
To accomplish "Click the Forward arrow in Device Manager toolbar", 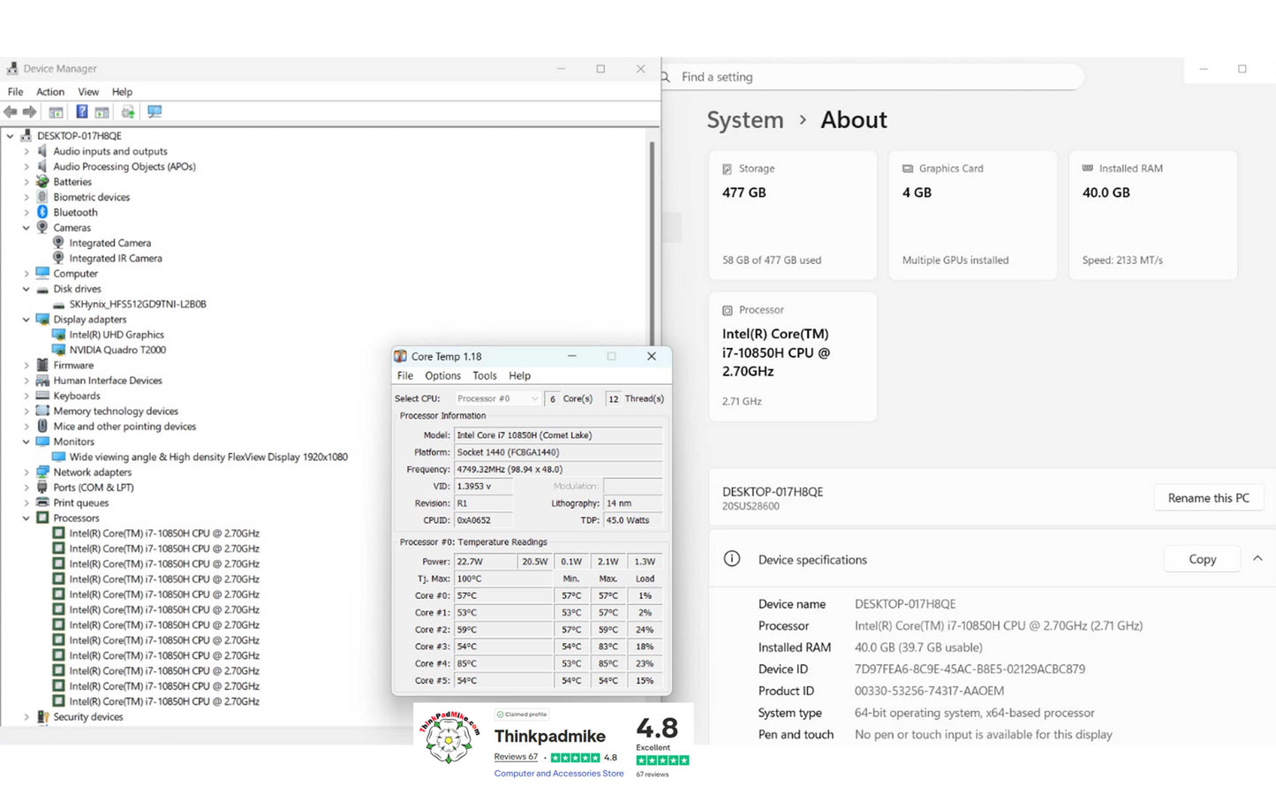I will click(30, 112).
